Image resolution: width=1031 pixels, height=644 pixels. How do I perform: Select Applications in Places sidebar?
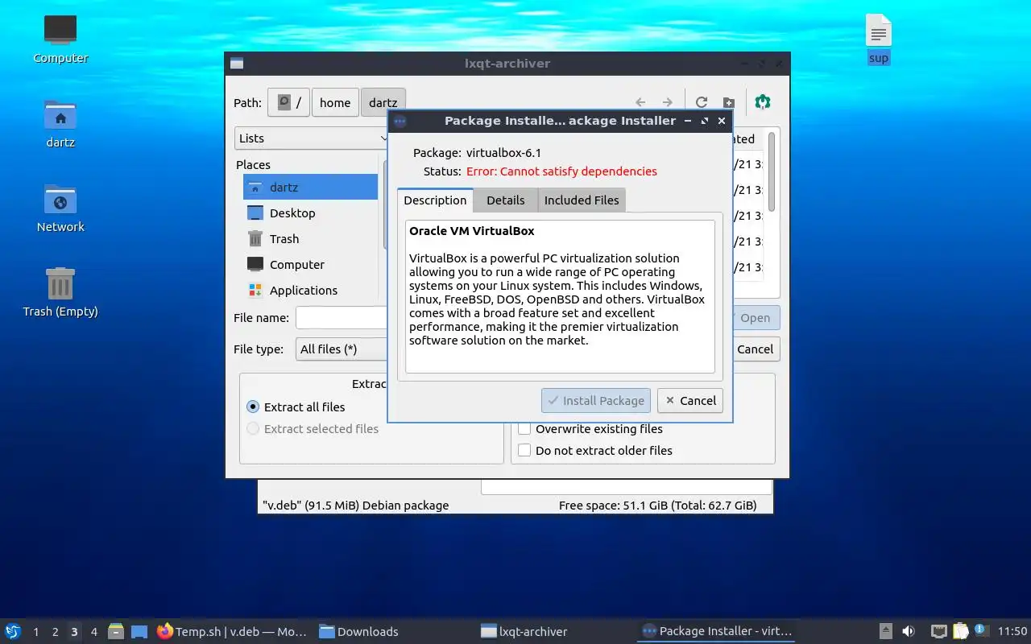coord(310,291)
